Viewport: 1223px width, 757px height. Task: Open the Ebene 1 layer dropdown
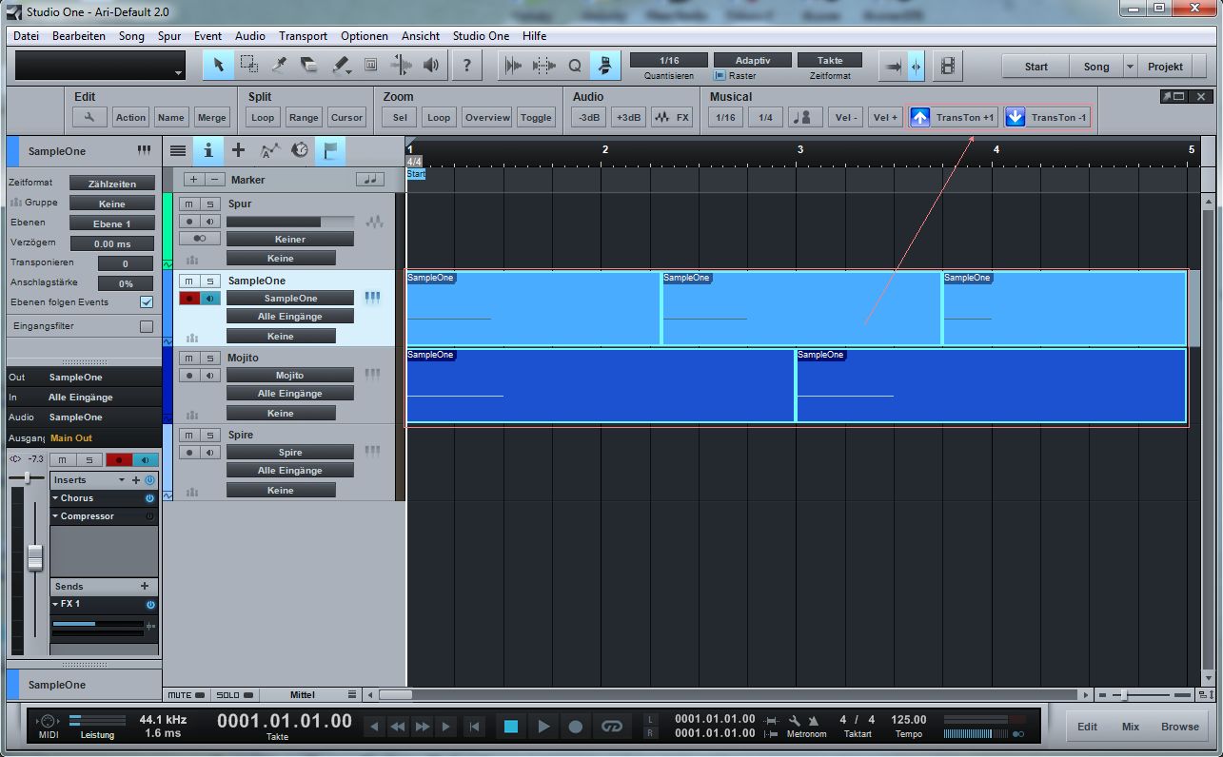[x=111, y=223]
